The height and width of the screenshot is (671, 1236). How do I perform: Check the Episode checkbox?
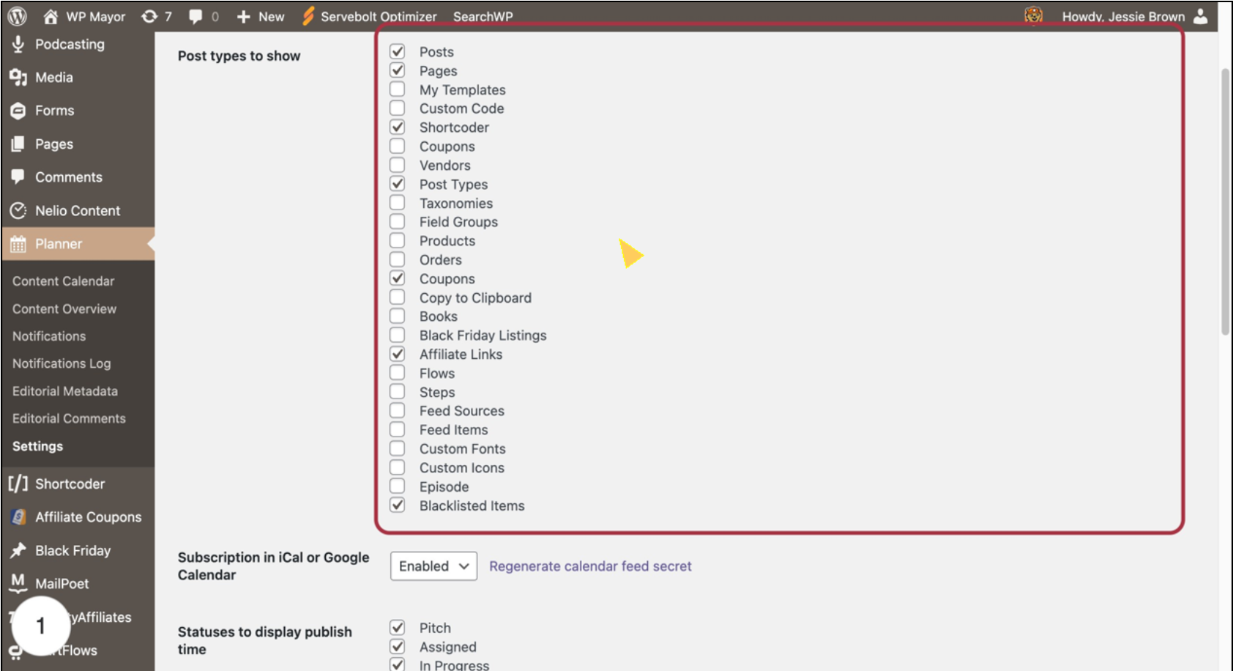[x=397, y=486]
